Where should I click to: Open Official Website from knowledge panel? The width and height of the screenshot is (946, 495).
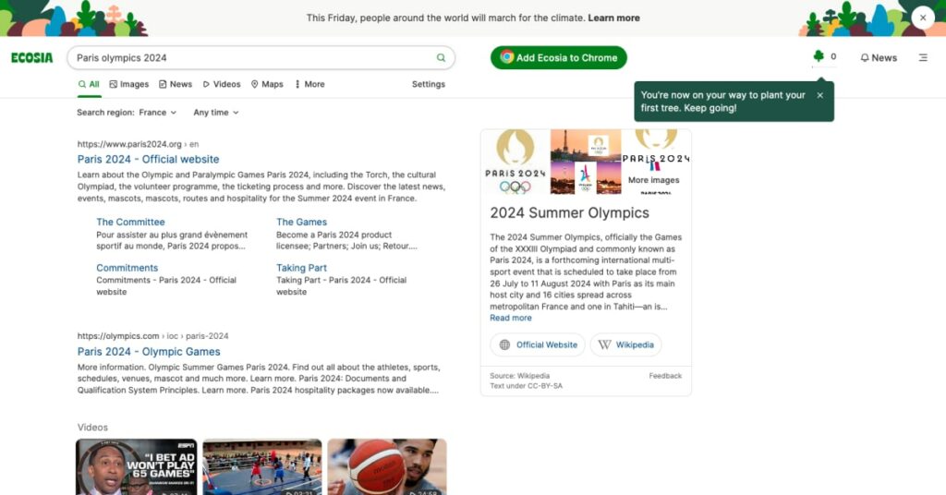tap(538, 344)
